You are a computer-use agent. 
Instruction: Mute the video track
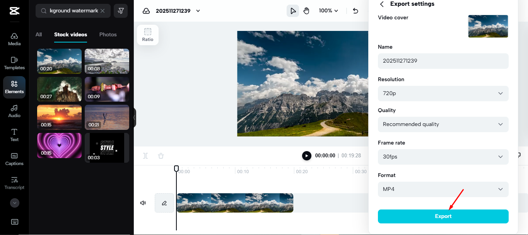click(x=143, y=203)
